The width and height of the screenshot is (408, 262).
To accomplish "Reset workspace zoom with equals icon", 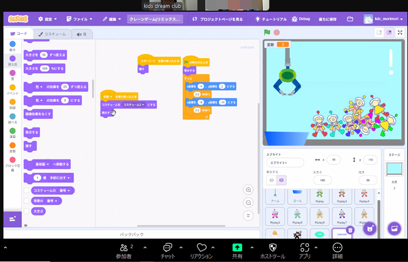I will pos(248,216).
